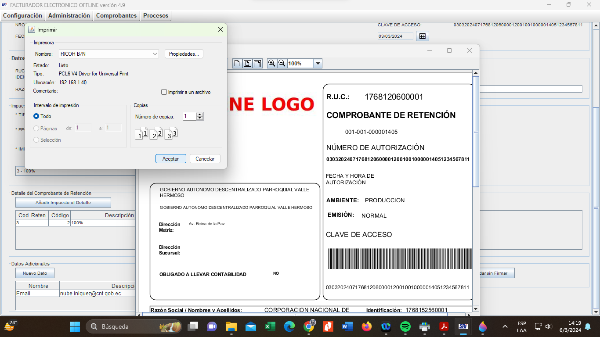Image resolution: width=600 pixels, height=337 pixels.
Task: Open printer Propiedades settings
Action: [x=184, y=54]
